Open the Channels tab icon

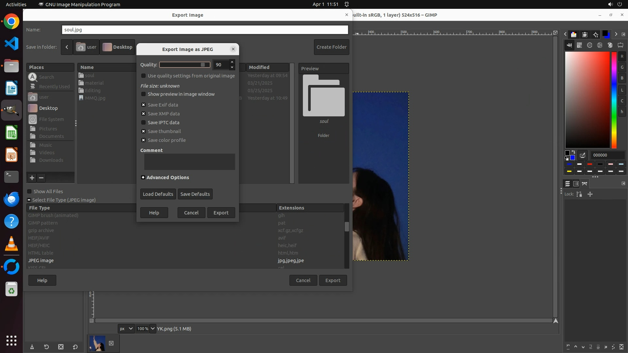[x=576, y=184]
